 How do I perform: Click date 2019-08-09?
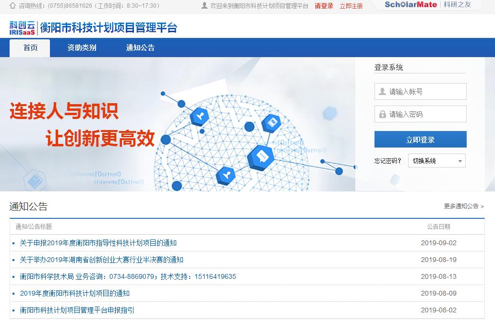[438, 293]
